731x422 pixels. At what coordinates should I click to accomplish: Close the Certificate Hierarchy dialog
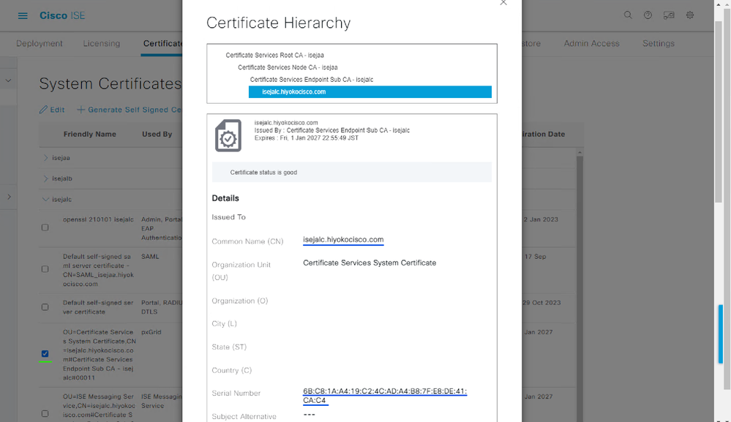(x=503, y=3)
